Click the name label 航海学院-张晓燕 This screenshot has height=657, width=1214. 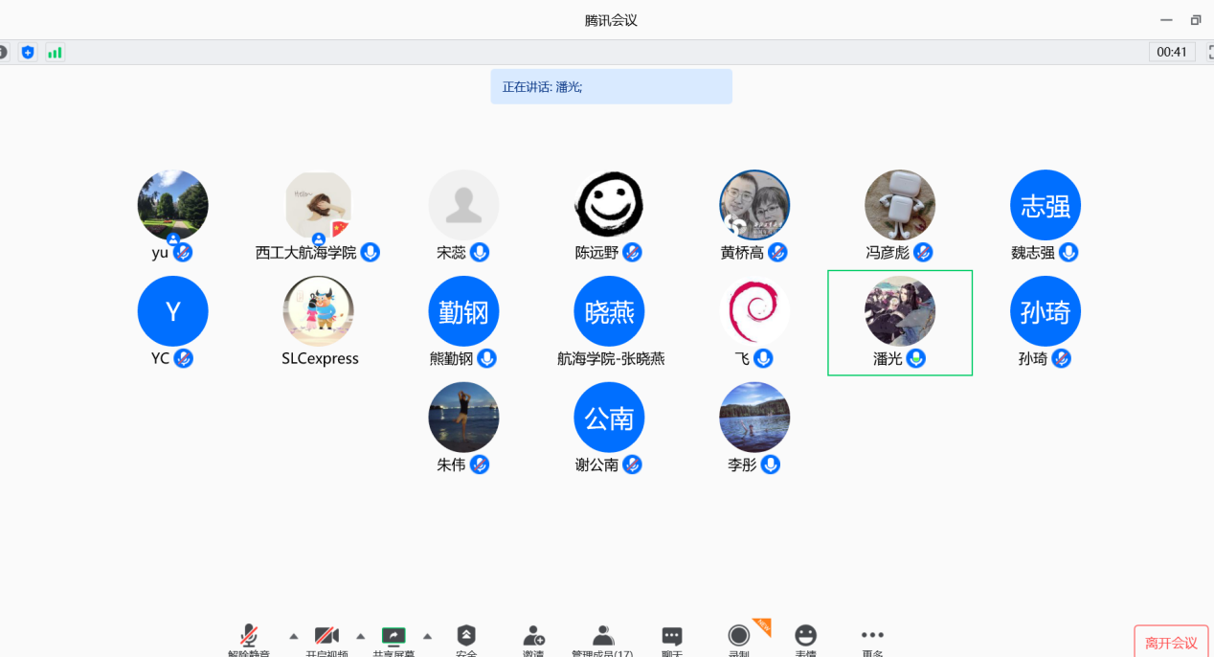(x=611, y=359)
